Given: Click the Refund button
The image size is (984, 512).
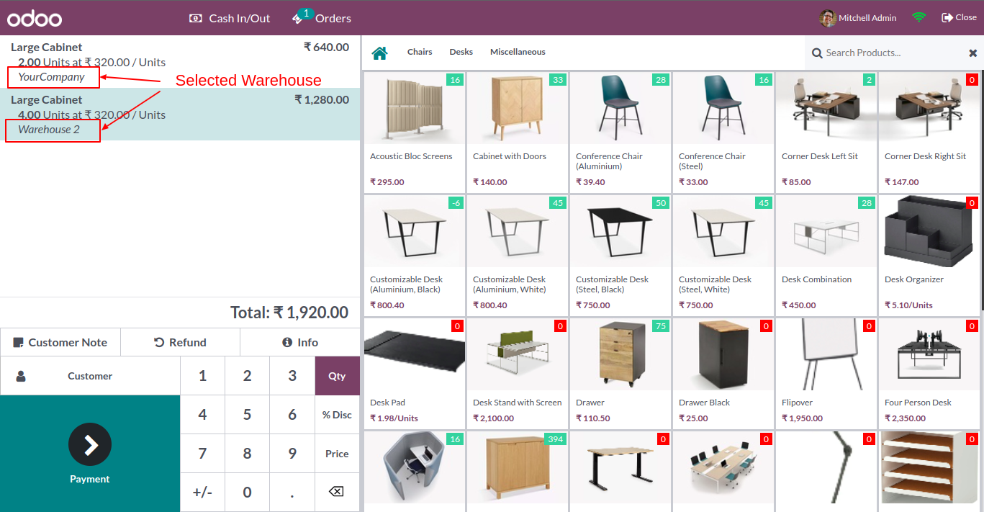Looking at the screenshot, I should point(180,342).
